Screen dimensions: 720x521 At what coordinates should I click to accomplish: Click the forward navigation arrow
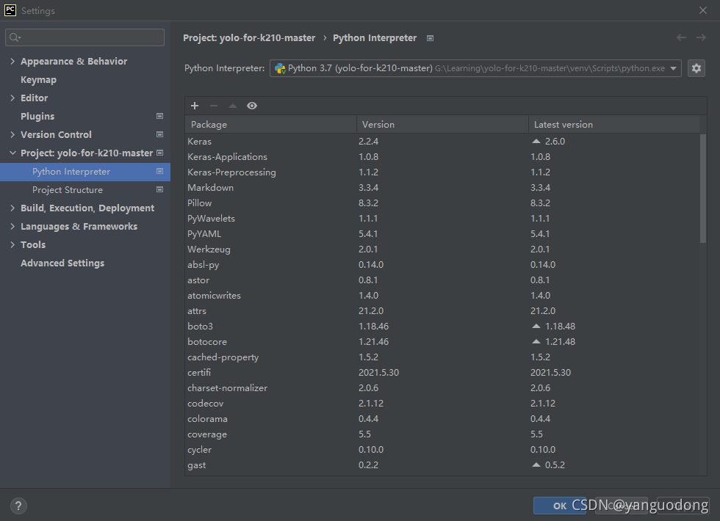[701, 37]
